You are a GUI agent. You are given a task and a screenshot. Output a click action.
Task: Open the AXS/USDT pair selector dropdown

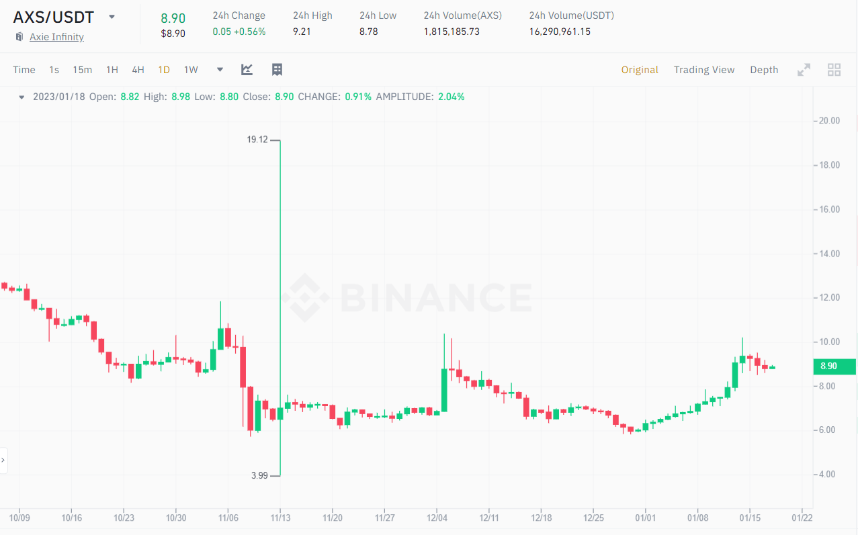pos(112,17)
